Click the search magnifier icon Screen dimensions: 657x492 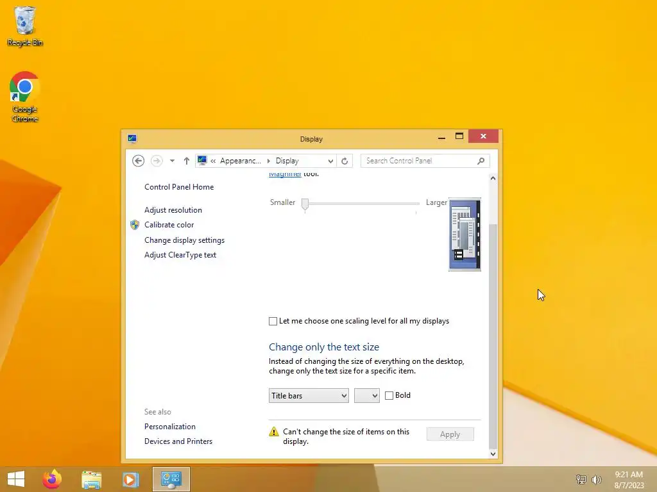481,161
